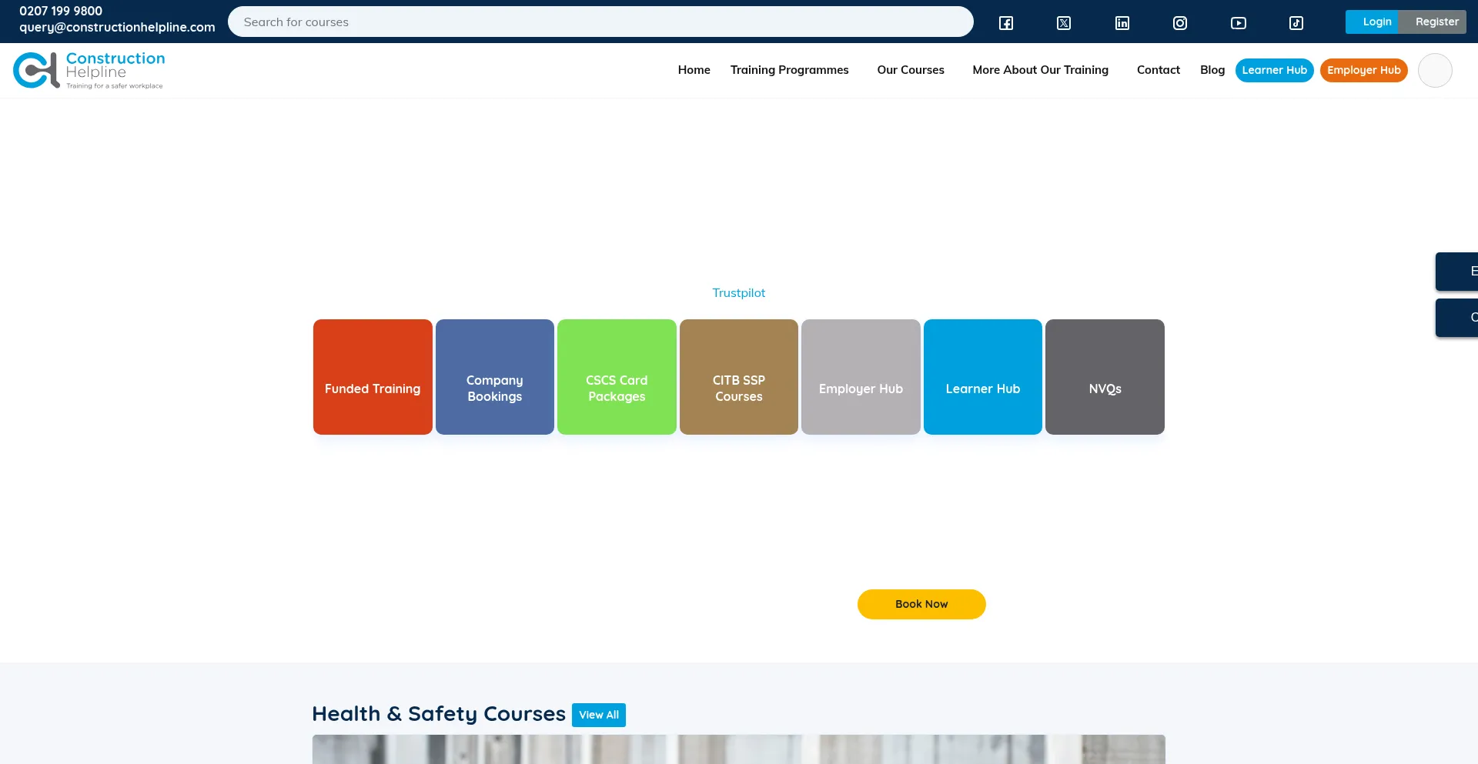Click View All beside Health & Safety Courses
The image size is (1478, 764).
click(598, 715)
